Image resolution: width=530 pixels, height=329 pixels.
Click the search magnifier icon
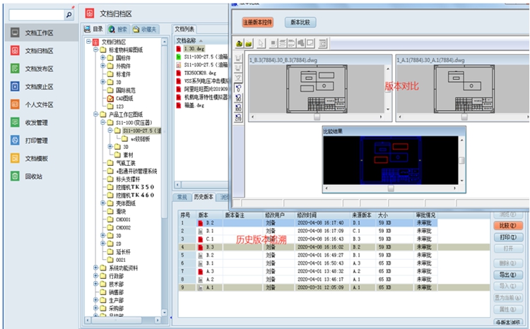click(69, 13)
